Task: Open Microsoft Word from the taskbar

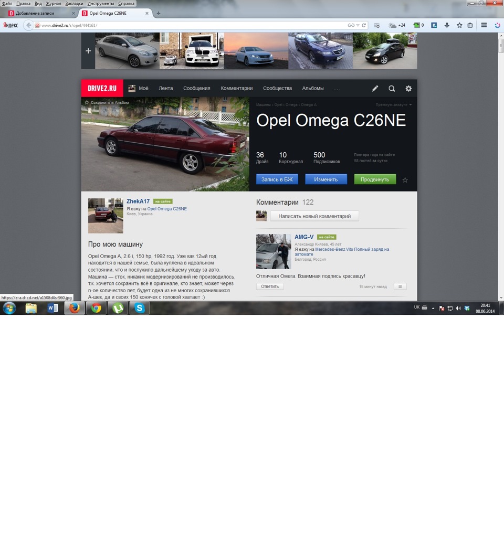Action: 52,308
